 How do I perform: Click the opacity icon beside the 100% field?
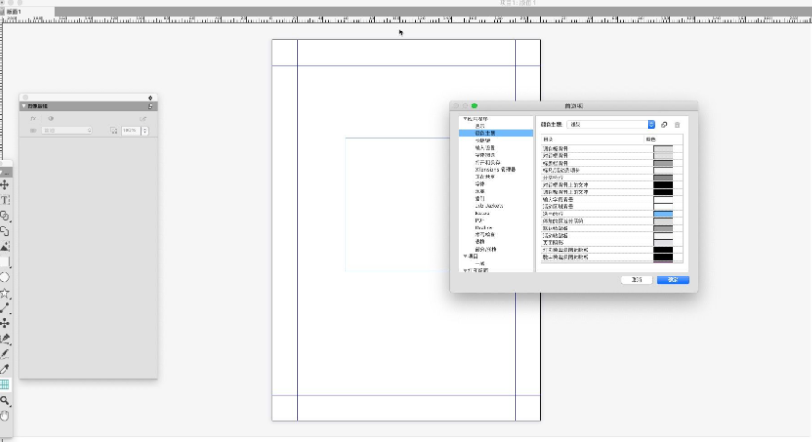(114, 130)
